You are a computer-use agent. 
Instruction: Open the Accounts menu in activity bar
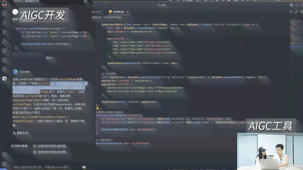[x=4, y=155]
